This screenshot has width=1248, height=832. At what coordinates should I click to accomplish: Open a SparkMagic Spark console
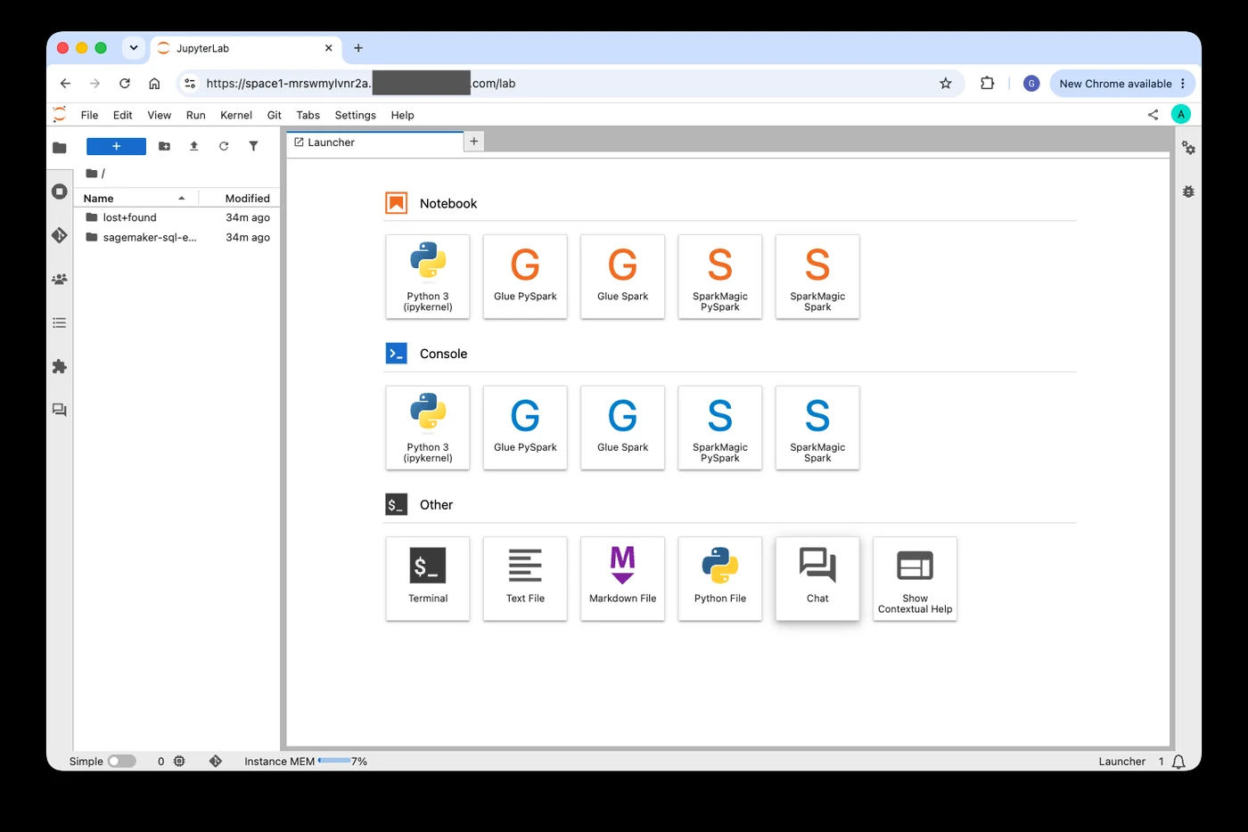click(x=817, y=428)
